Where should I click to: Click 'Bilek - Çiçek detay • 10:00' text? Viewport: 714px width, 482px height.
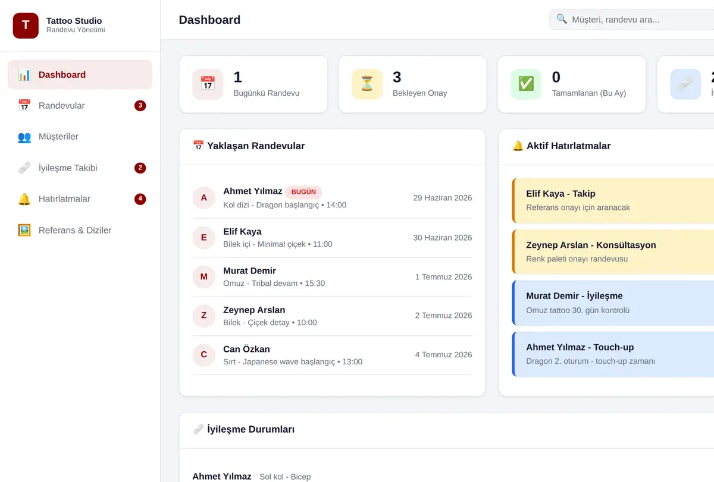point(270,323)
